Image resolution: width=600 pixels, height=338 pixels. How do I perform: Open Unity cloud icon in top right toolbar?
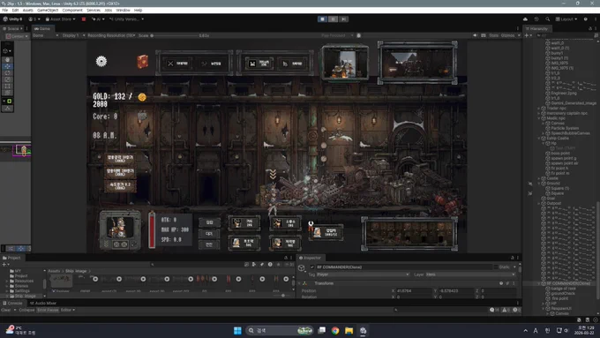point(525,19)
